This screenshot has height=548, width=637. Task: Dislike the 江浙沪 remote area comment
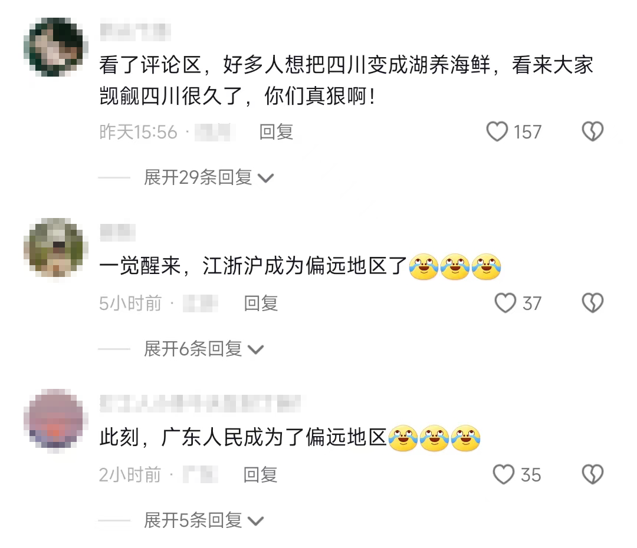[x=593, y=303]
